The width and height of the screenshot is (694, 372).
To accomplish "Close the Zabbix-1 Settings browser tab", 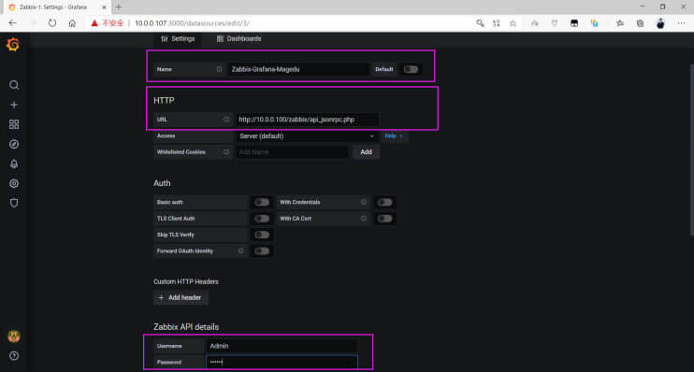I will point(104,7).
